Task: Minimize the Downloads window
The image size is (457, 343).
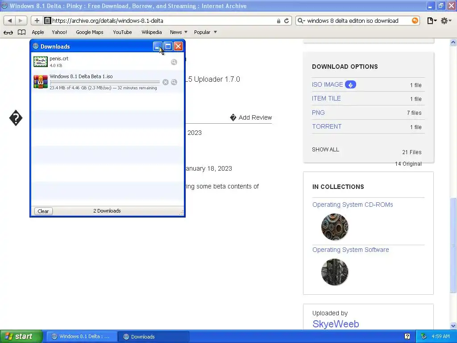Action: [158, 46]
